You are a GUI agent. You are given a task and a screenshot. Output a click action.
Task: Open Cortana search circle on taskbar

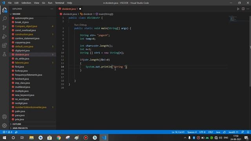[x=13, y=137]
